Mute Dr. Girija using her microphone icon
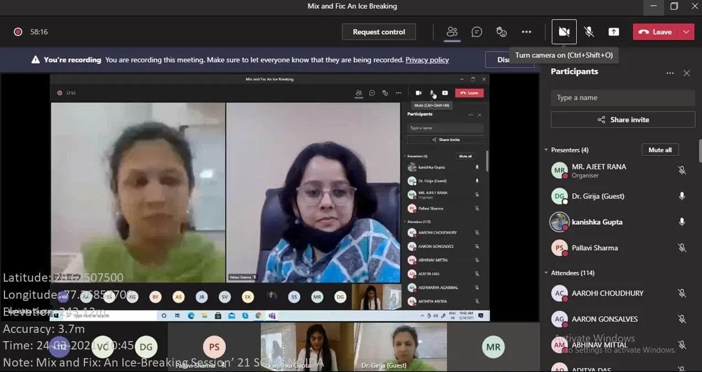The image size is (702, 372). click(x=682, y=196)
